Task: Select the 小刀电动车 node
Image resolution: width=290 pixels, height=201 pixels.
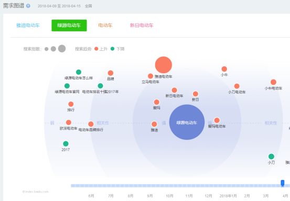Action: [237, 86]
